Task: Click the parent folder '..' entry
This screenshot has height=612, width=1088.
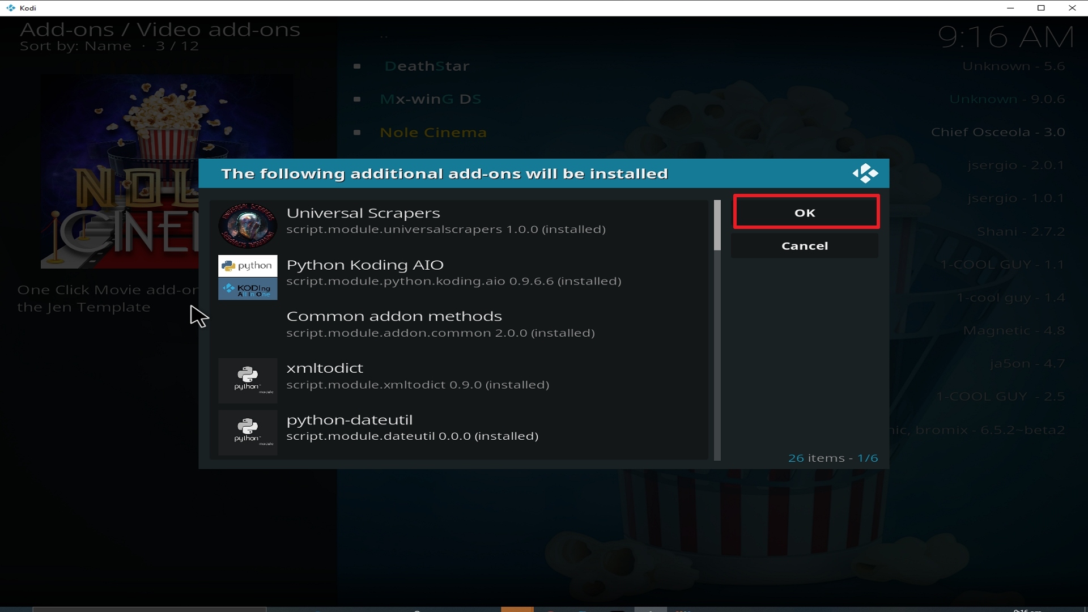Action: click(x=384, y=36)
